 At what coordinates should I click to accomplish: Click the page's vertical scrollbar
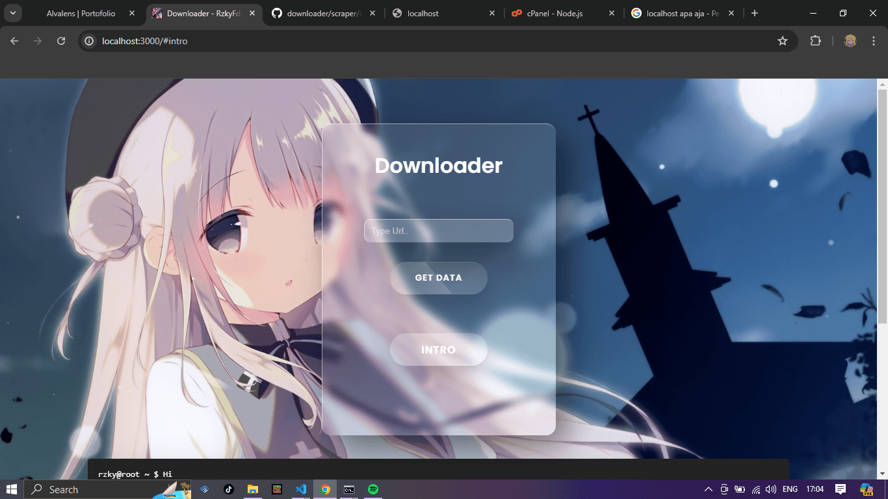pyautogui.click(x=882, y=207)
